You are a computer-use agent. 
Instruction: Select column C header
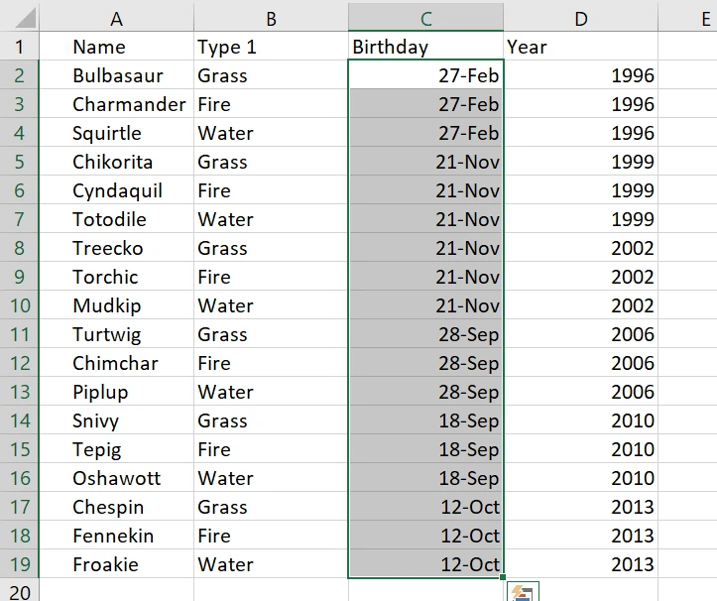(x=425, y=18)
